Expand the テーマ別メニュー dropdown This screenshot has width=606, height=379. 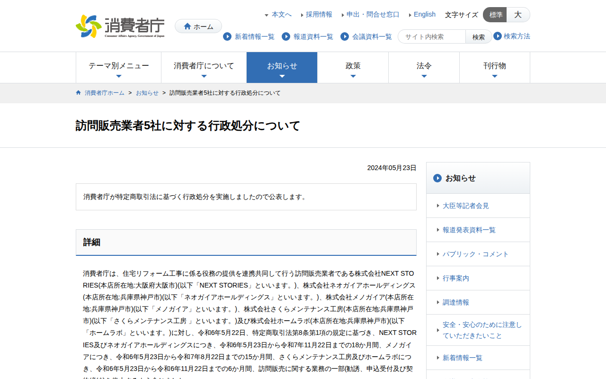coord(118,67)
